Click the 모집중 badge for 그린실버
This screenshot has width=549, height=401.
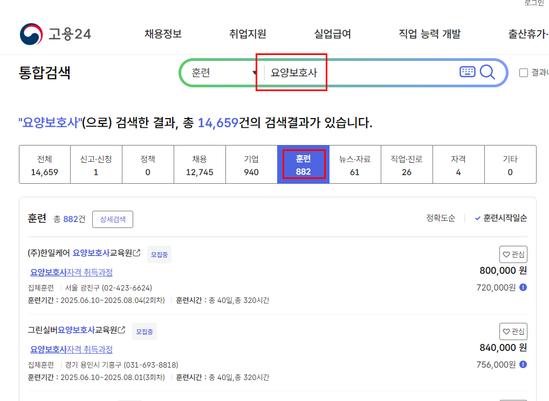144,331
